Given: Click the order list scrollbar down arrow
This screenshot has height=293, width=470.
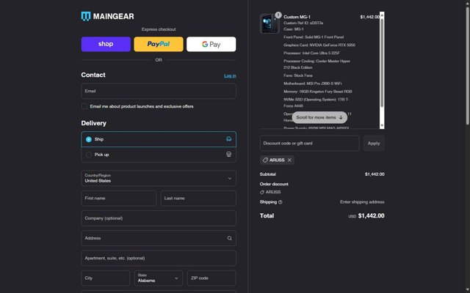Looking at the screenshot, I should (x=382, y=125).
